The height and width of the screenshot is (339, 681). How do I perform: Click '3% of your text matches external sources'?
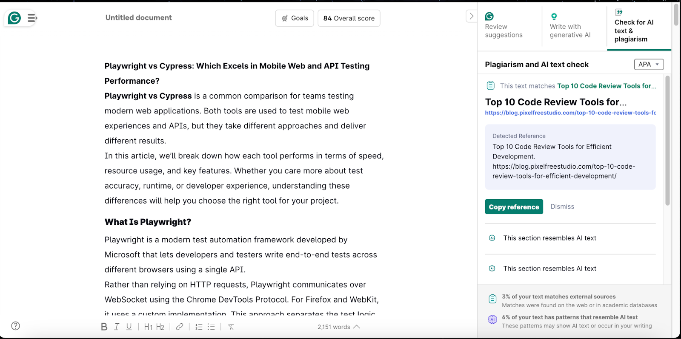pos(558,297)
